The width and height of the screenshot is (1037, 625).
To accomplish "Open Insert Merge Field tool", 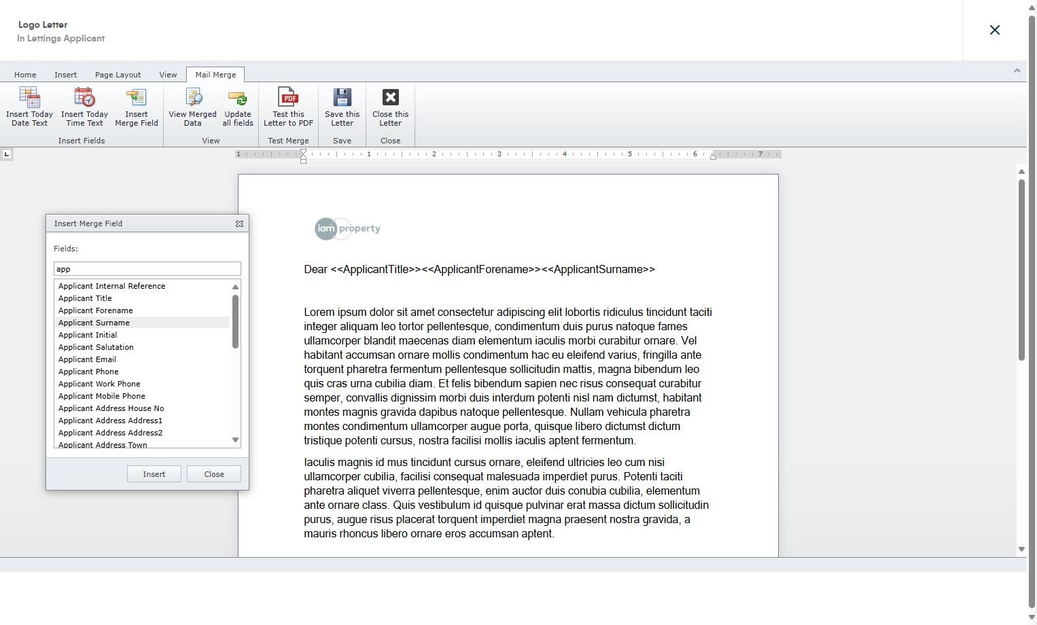I will pyautogui.click(x=136, y=107).
